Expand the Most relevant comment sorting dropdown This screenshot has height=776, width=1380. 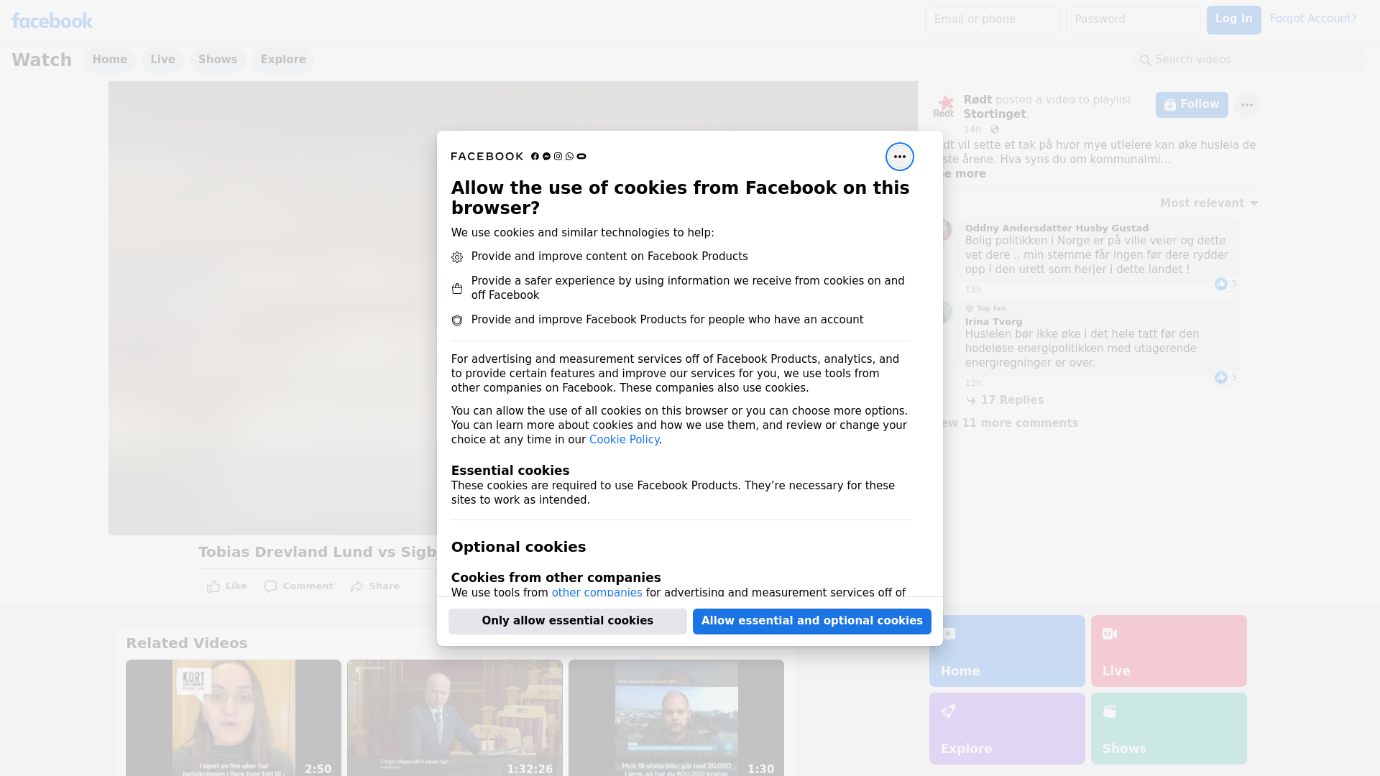coord(1209,203)
